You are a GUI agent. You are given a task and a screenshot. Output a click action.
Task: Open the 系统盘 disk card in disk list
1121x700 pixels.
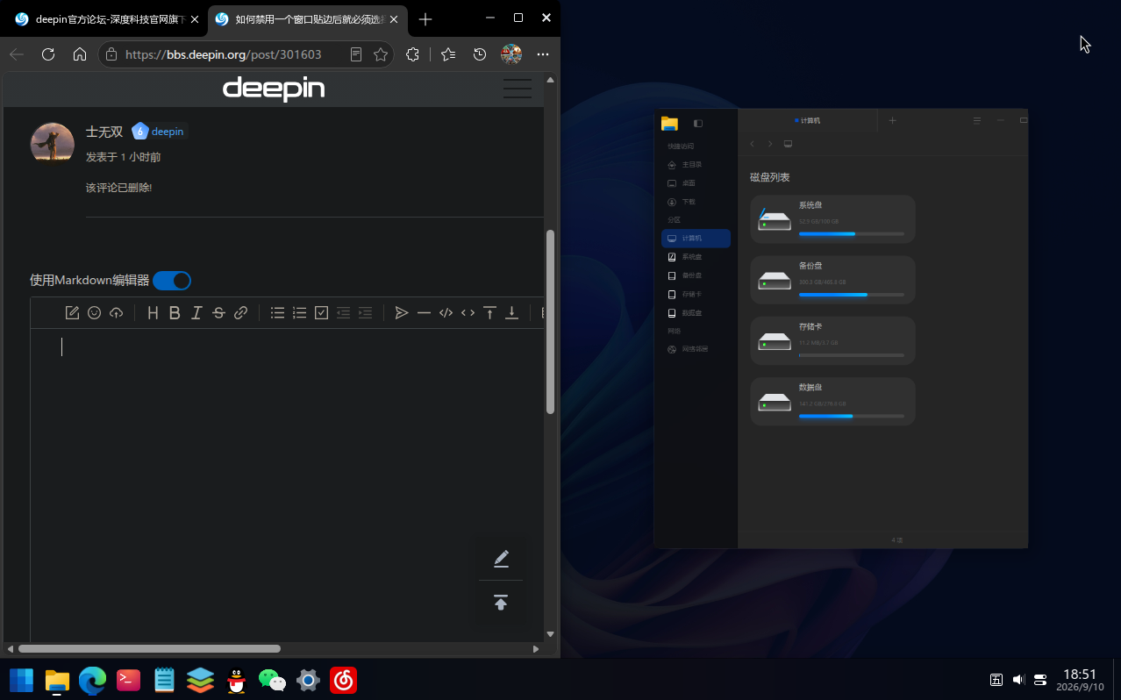tap(832, 219)
